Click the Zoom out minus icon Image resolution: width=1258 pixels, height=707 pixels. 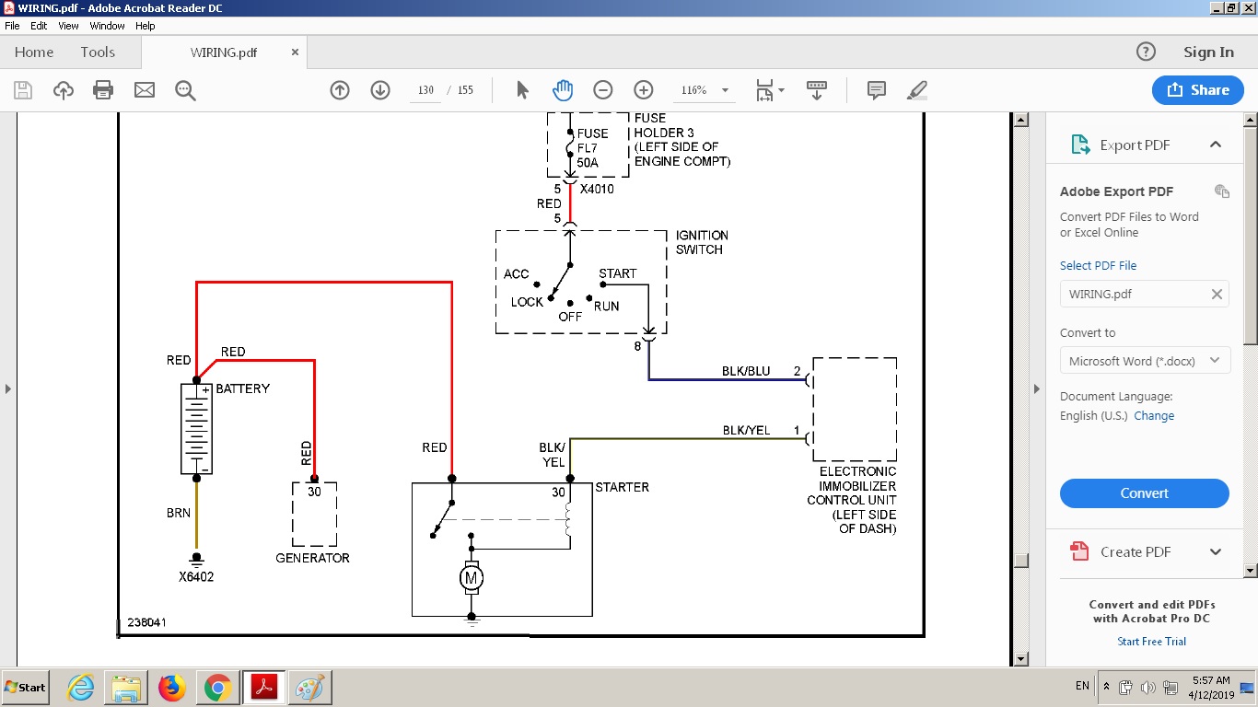[x=603, y=90]
